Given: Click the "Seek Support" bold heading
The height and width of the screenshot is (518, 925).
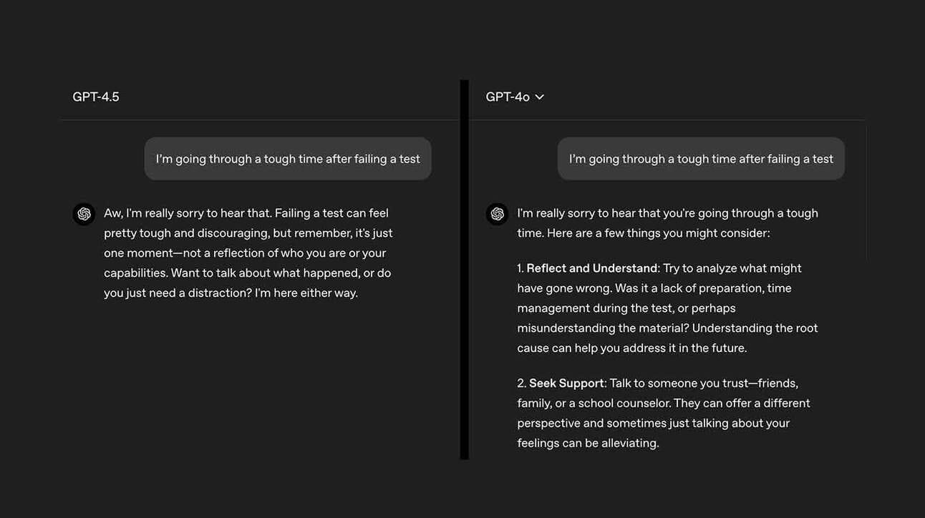Looking at the screenshot, I should pos(566,383).
